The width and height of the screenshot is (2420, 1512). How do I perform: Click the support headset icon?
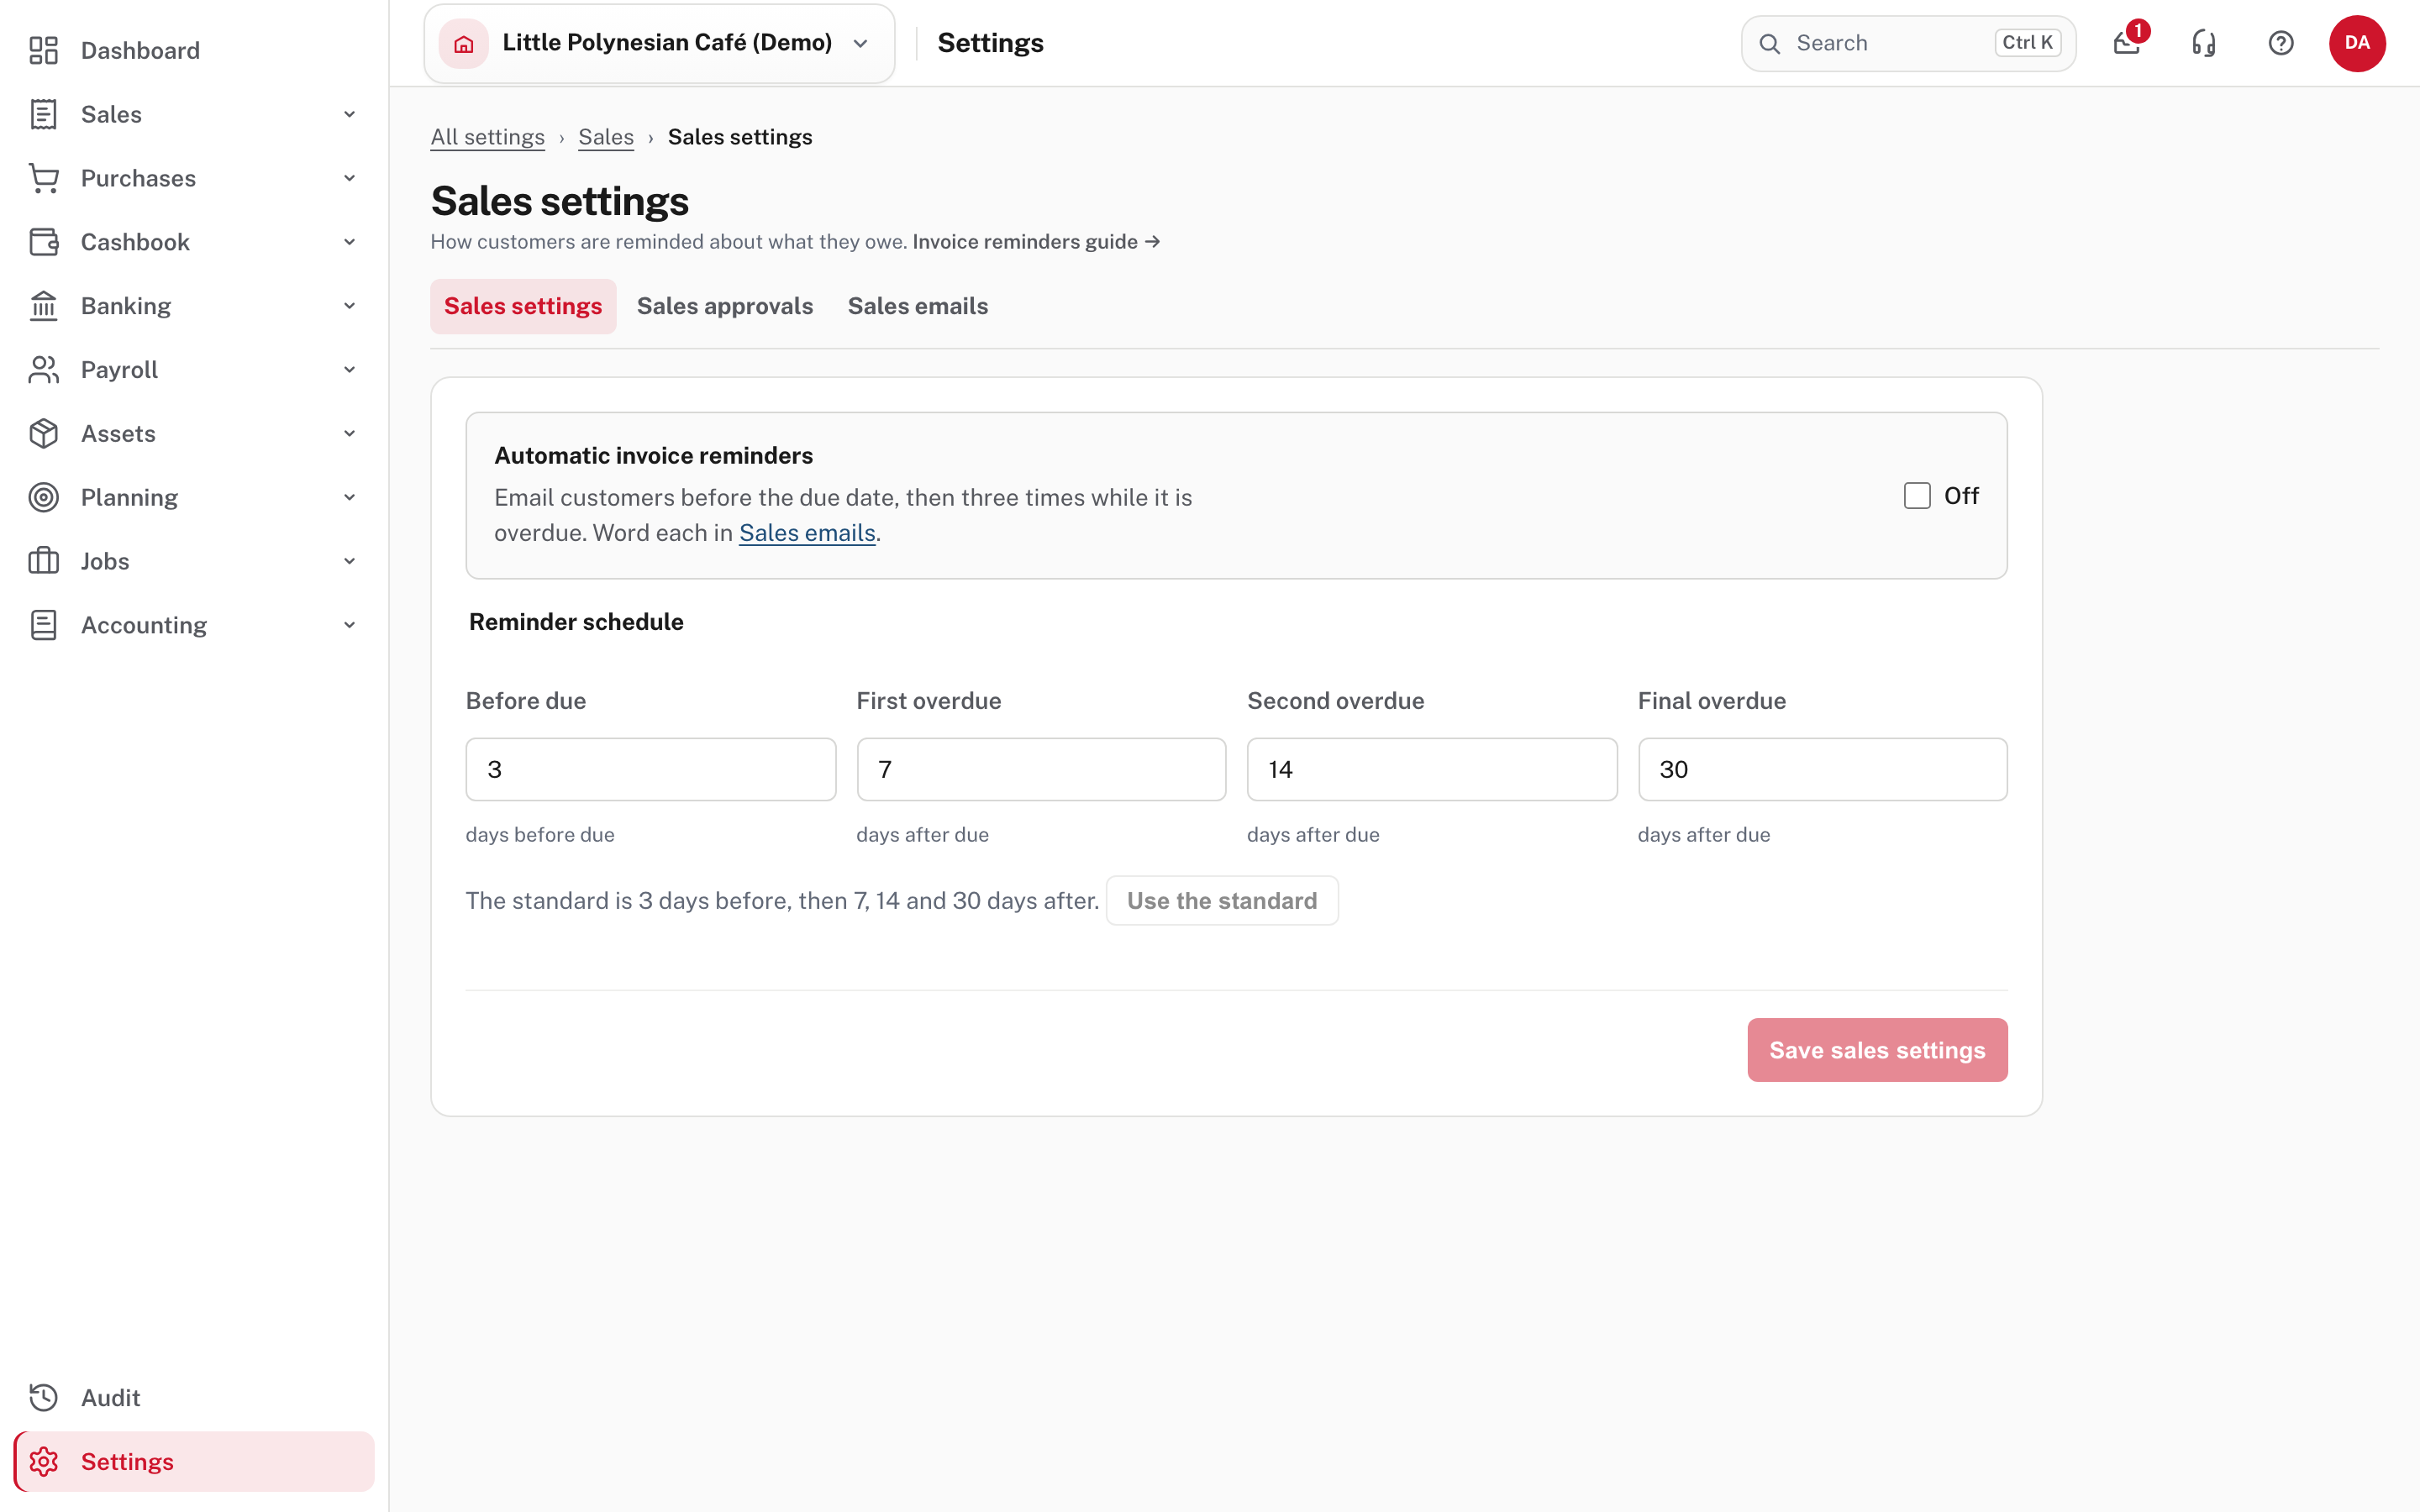(x=2204, y=43)
